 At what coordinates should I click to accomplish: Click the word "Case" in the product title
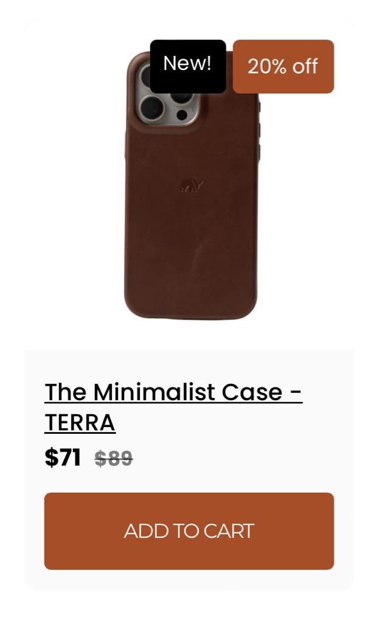pyautogui.click(x=252, y=392)
